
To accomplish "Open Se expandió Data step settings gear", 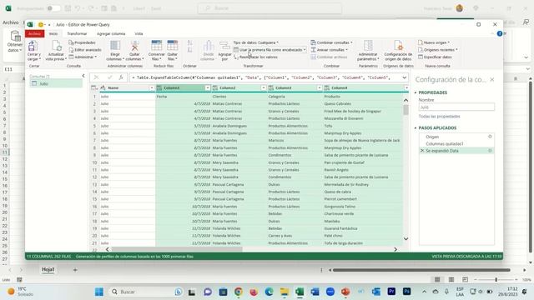I will 490,150.
